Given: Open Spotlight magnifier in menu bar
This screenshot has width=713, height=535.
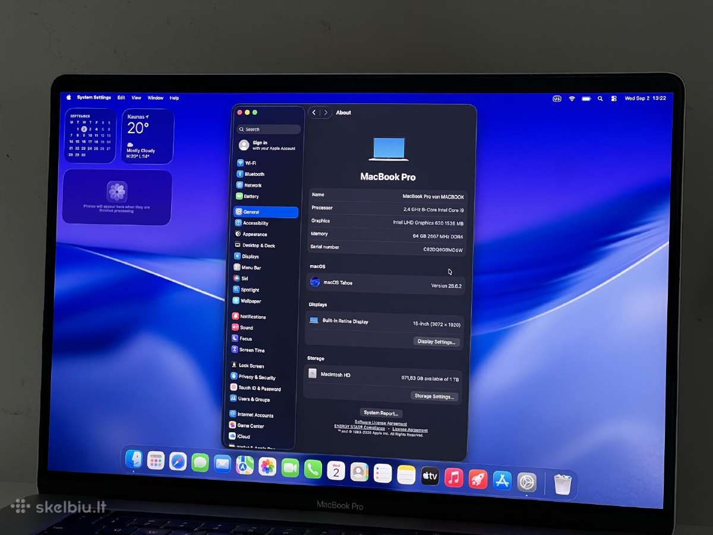Looking at the screenshot, I should (x=600, y=98).
